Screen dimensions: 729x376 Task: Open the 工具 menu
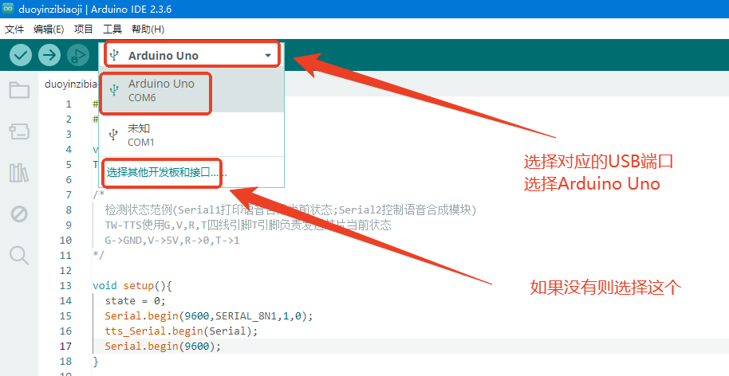pos(112,29)
